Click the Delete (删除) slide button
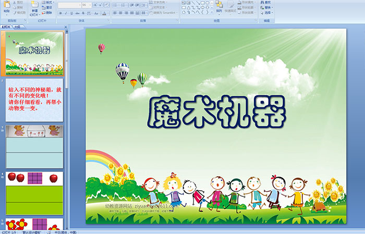This screenshot has width=365, height=234. point(47,13)
